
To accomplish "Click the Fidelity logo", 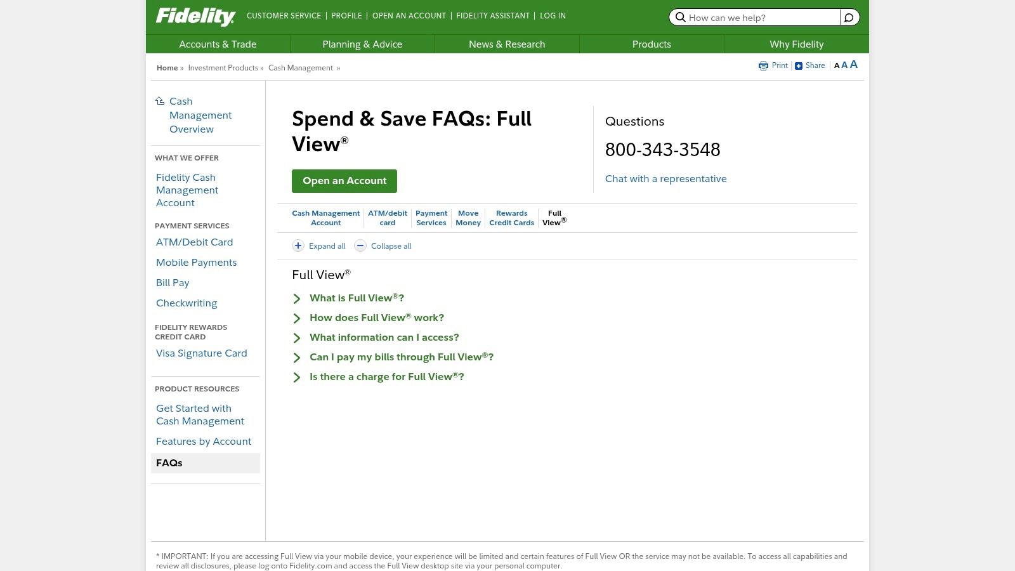I will click(195, 16).
